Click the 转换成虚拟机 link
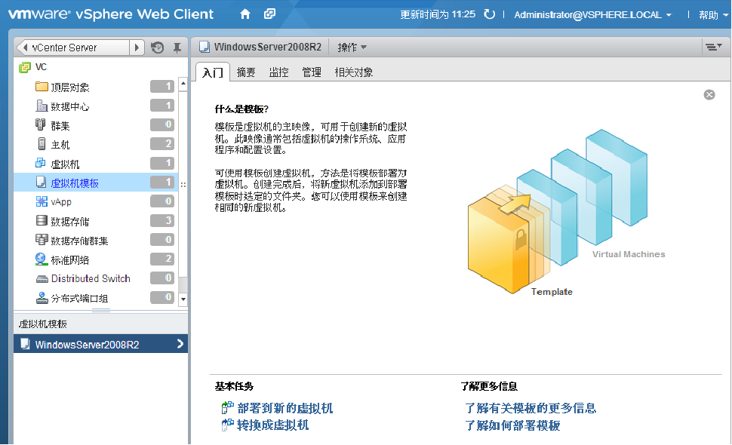Viewport: 732px width, 445px height. (x=272, y=425)
